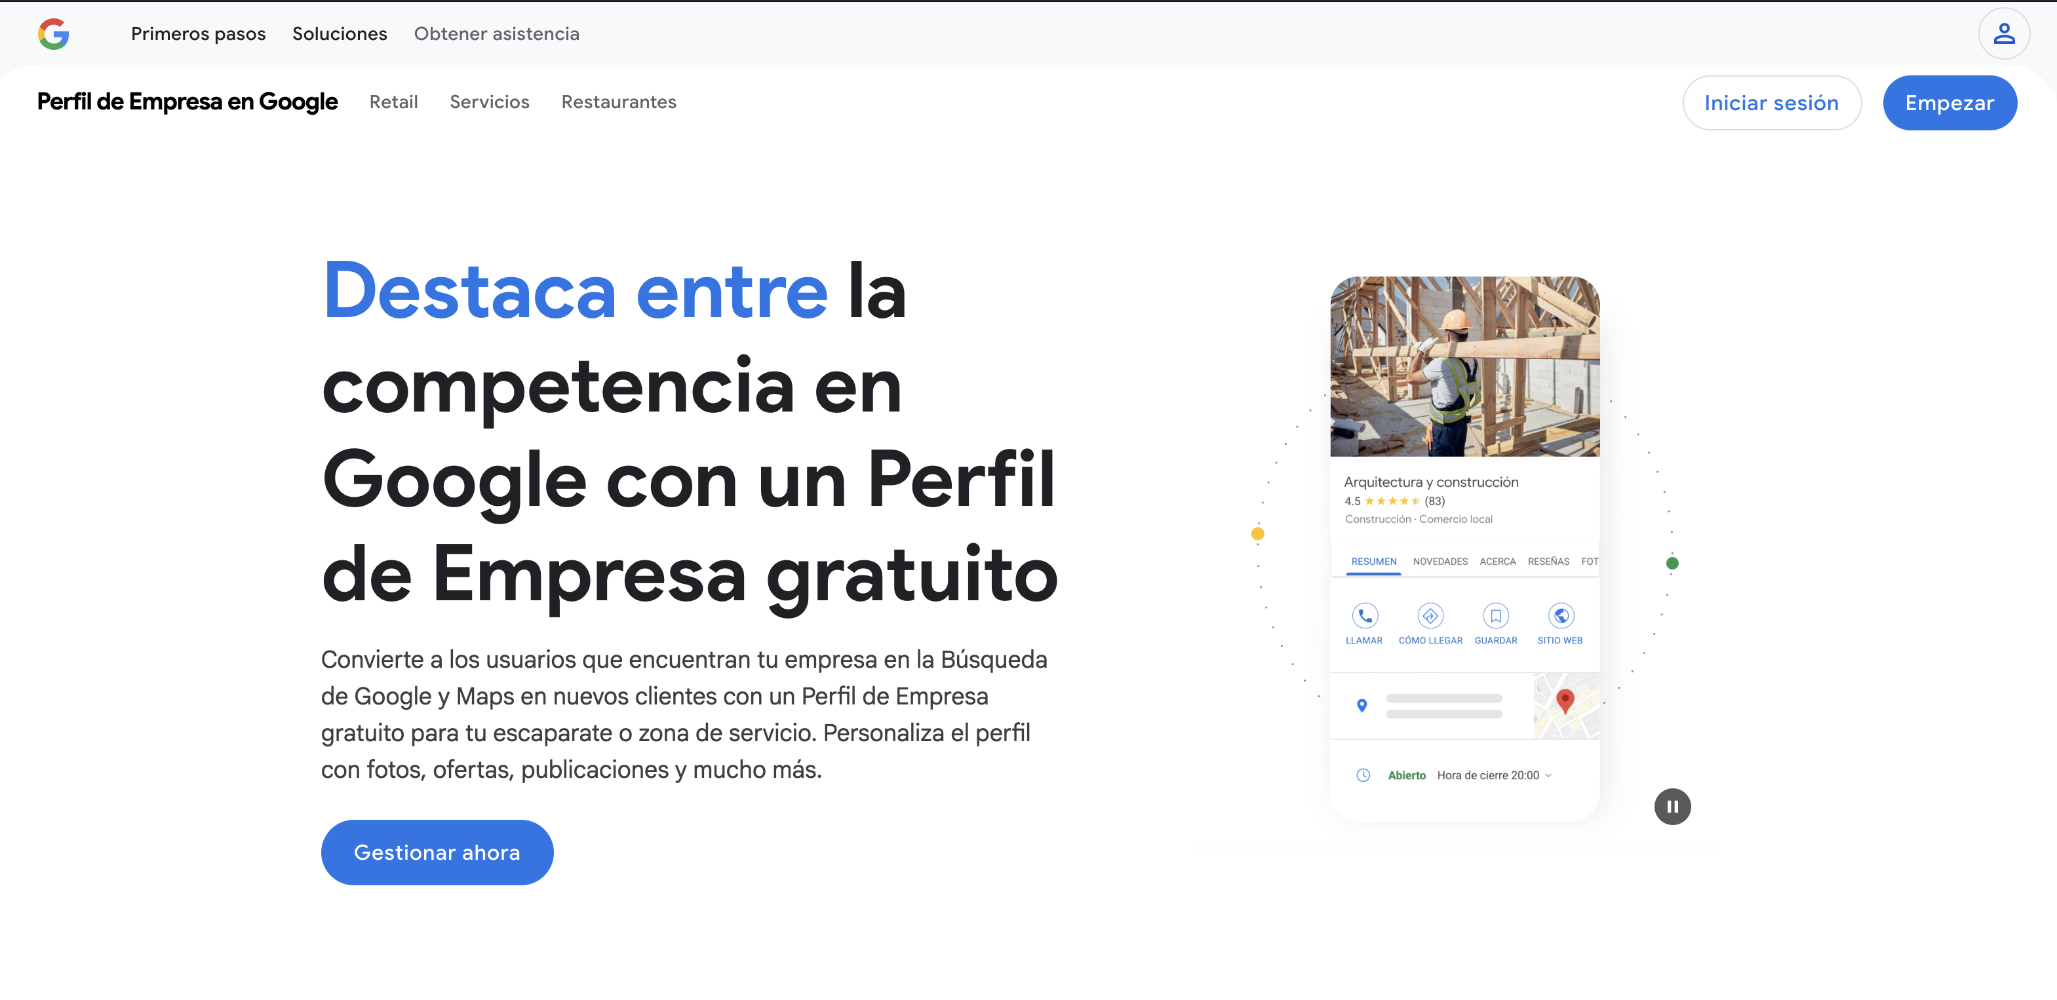Click the yellow dot on the dotted circle
Image resolution: width=2057 pixels, height=1000 pixels.
1258,534
